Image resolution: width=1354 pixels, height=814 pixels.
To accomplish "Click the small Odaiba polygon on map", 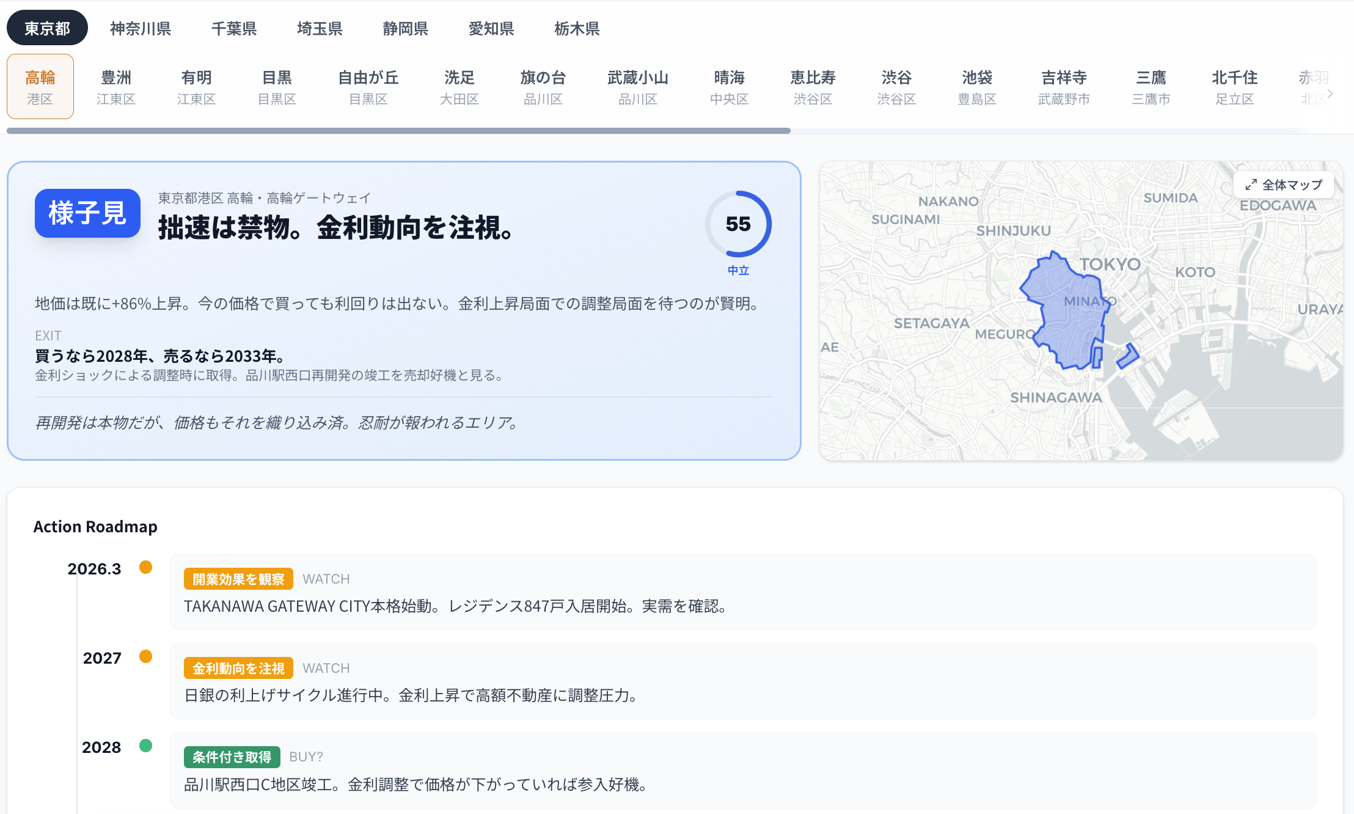I will pos(1128,356).
